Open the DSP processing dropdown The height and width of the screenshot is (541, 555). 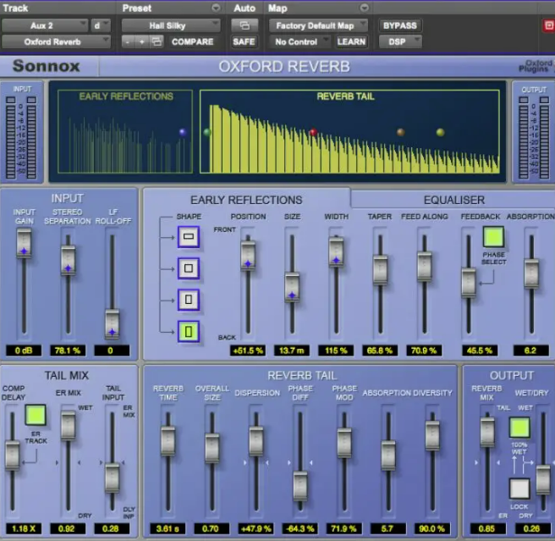click(400, 41)
